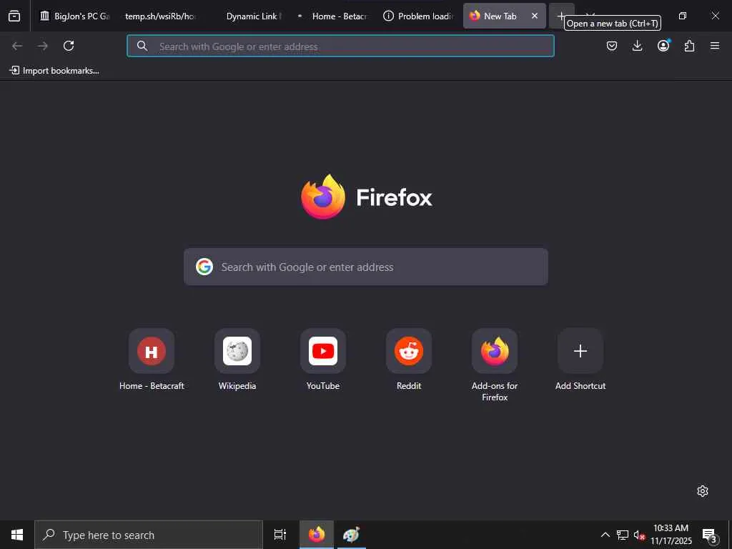732x549 pixels.
Task: Close the New Tab tab
Action: pos(535,16)
